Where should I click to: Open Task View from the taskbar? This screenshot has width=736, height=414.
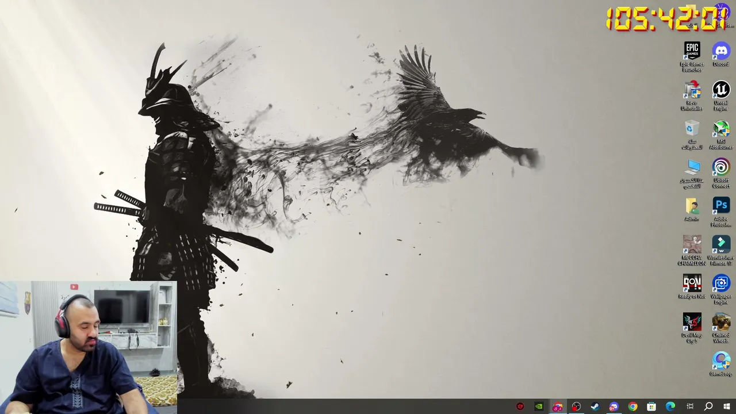click(689, 407)
